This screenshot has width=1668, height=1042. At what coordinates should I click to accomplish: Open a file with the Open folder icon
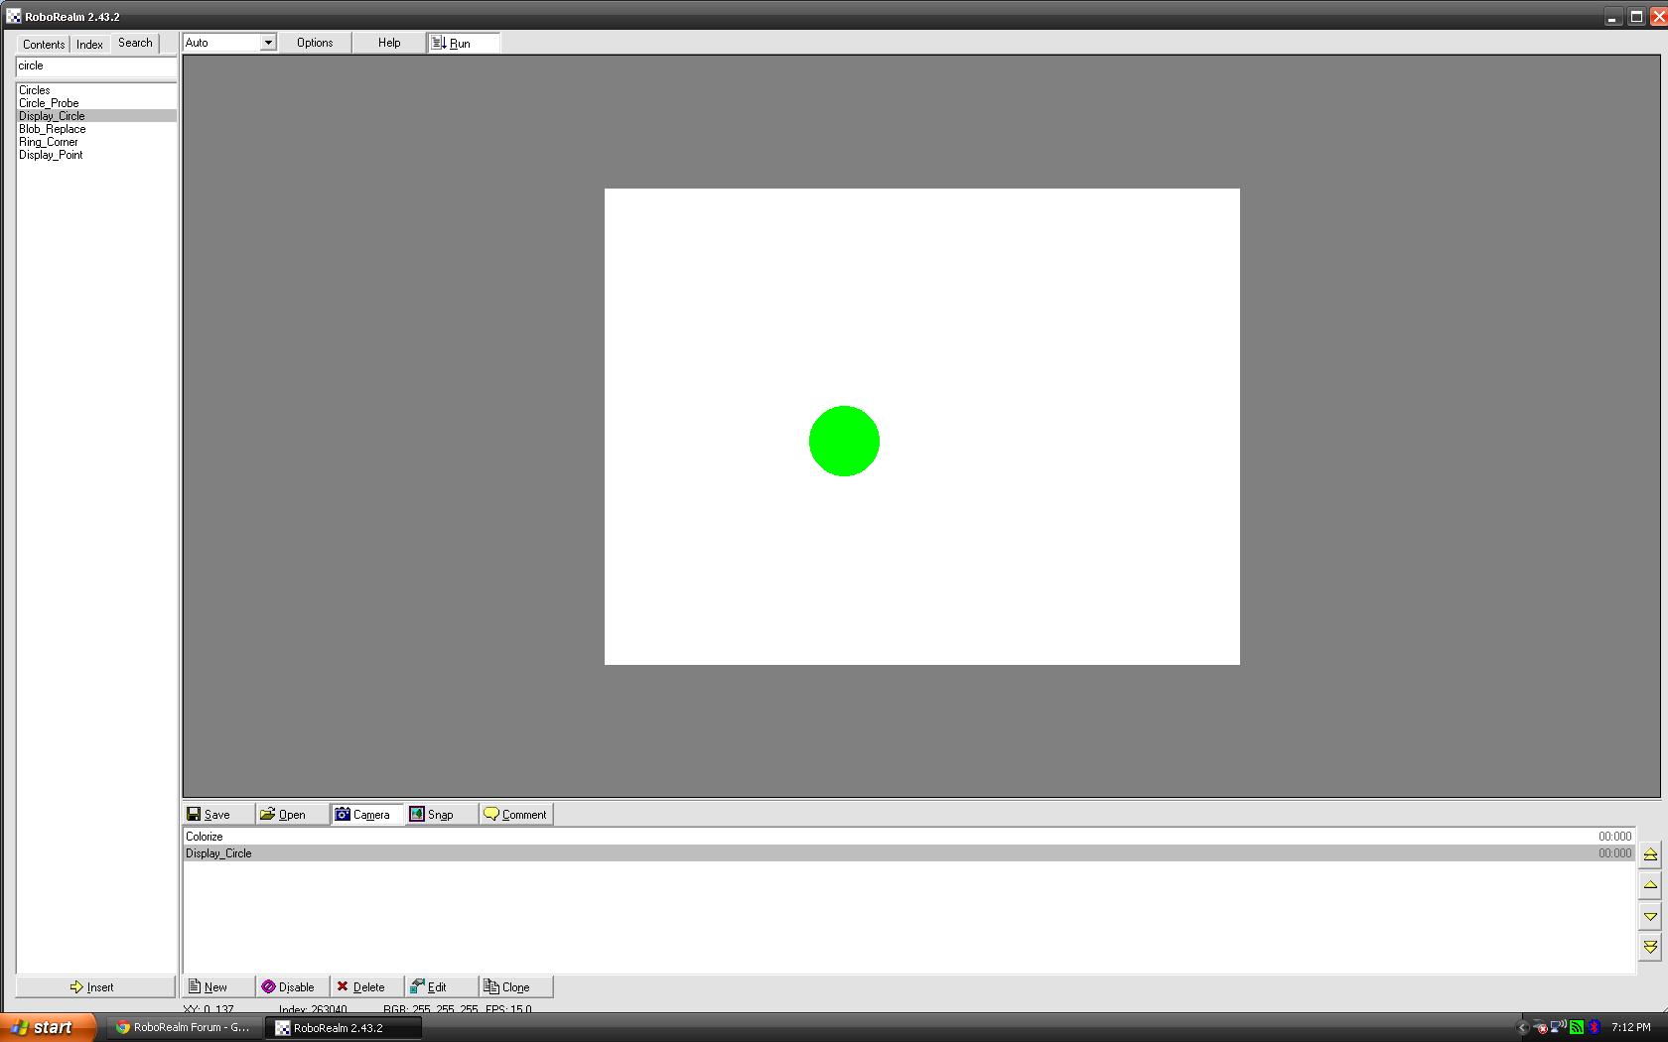pyautogui.click(x=283, y=815)
